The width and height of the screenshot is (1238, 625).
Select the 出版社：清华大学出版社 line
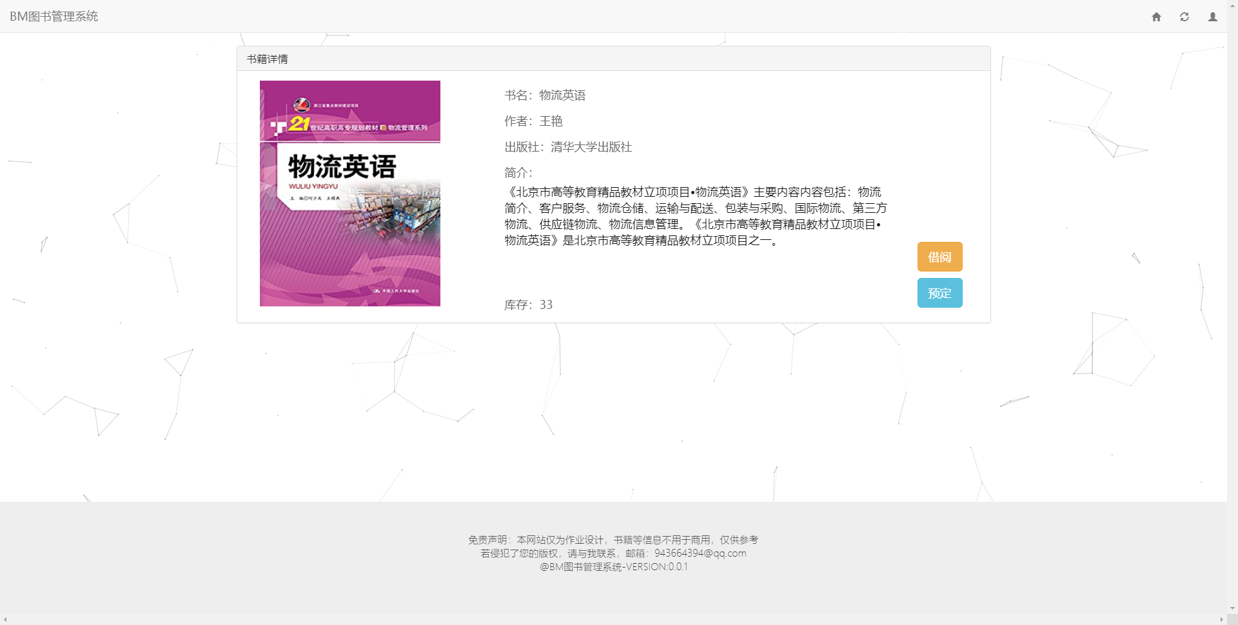tap(568, 147)
